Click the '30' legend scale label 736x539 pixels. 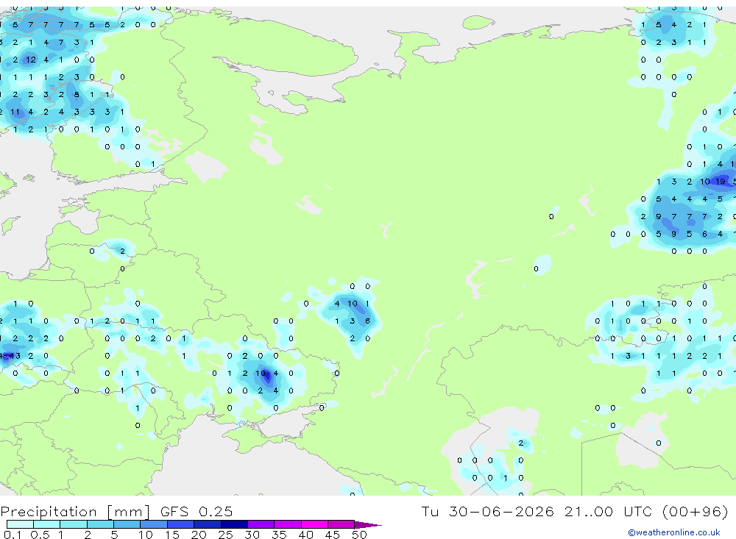pyautogui.click(x=252, y=535)
